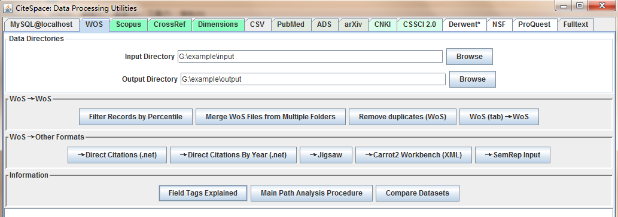Switch to the NSF tab
This screenshot has width=618, height=217.
[500, 24]
